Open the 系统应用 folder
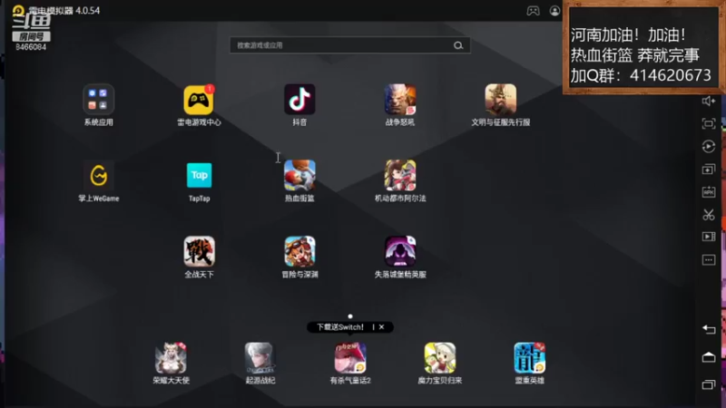Screen dimensions: 726x408 pos(99,100)
